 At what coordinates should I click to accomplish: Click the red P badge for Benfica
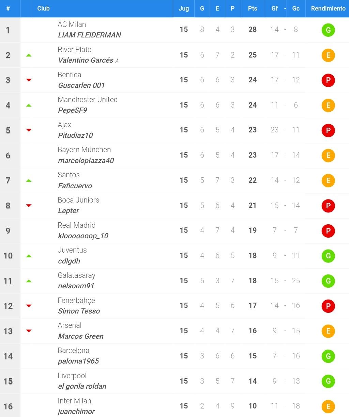click(328, 80)
